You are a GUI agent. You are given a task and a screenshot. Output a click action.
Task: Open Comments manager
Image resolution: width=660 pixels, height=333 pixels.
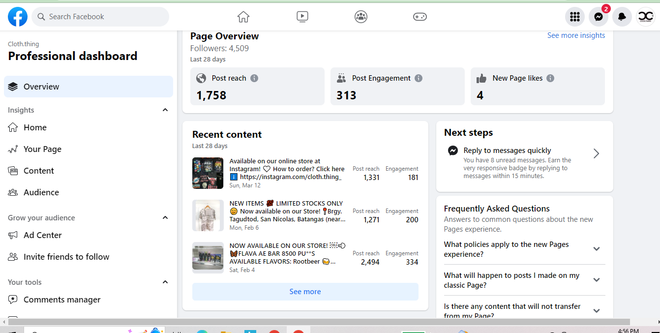89,300
